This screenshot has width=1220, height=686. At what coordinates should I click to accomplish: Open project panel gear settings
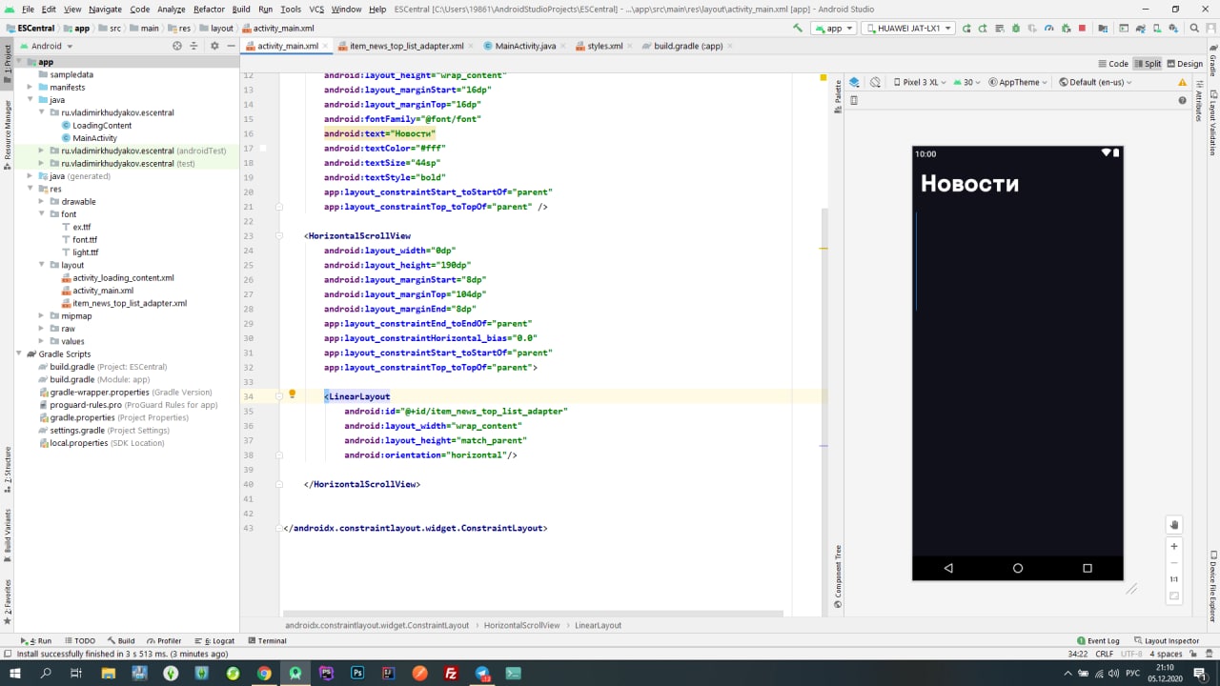coord(214,46)
